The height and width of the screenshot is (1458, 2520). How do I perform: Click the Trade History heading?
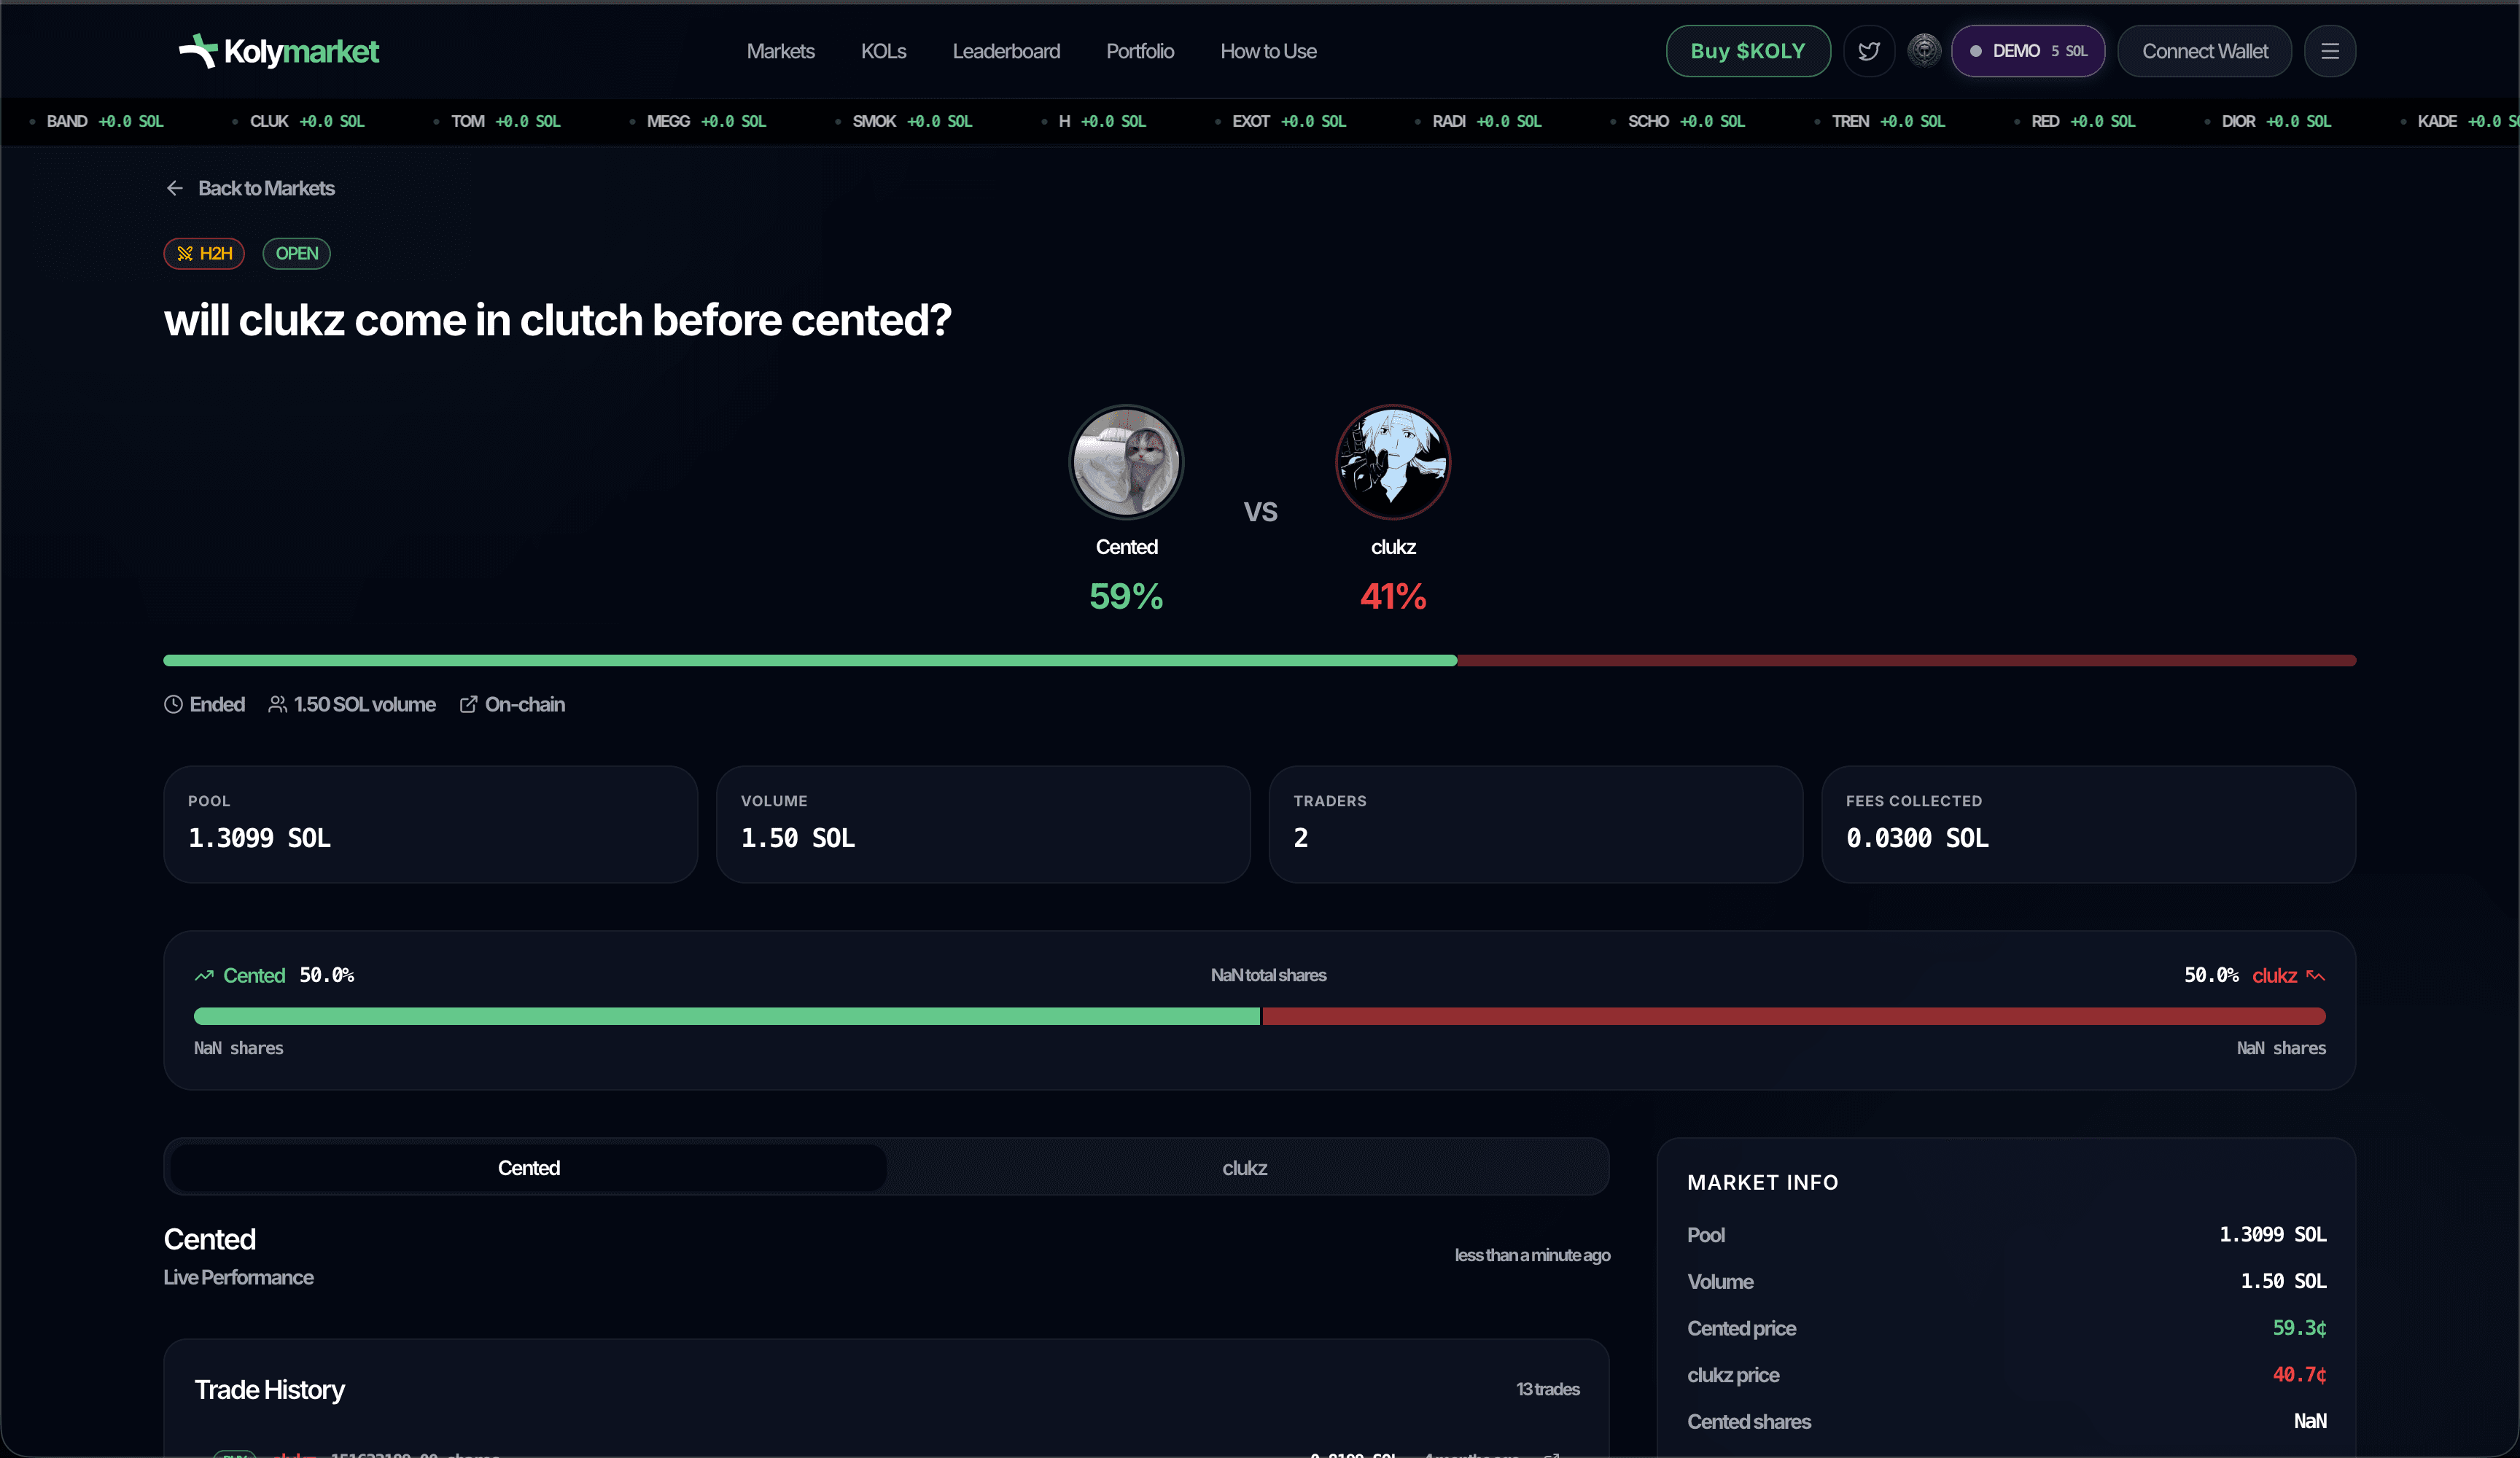(x=269, y=1389)
